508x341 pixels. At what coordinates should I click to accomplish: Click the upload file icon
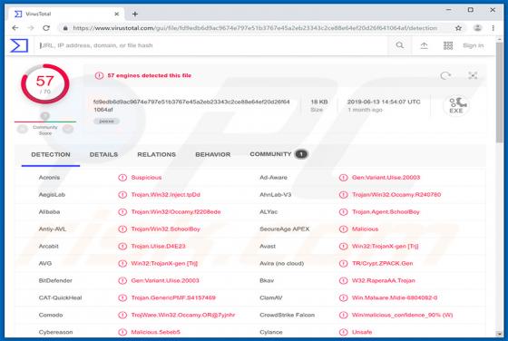(424, 45)
